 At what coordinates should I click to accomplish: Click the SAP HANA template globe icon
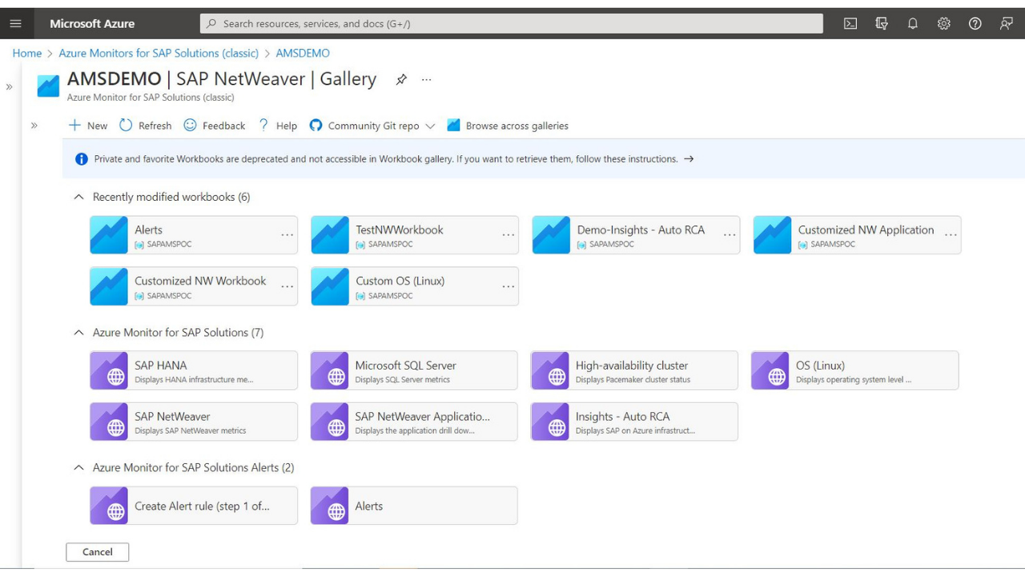(109, 370)
